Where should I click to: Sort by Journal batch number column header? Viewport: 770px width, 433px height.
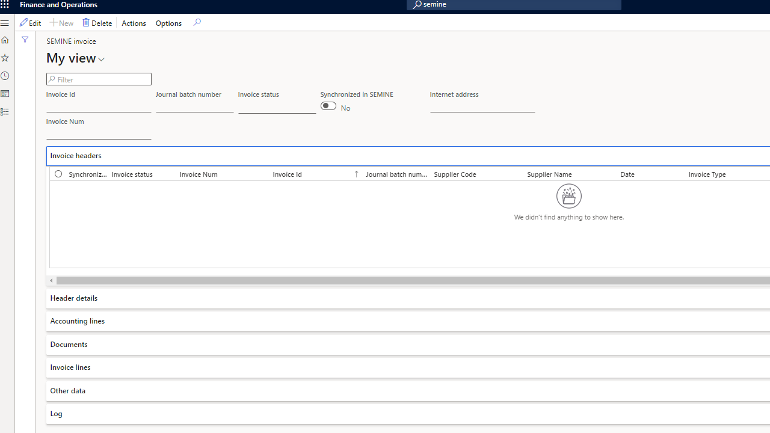click(x=398, y=174)
